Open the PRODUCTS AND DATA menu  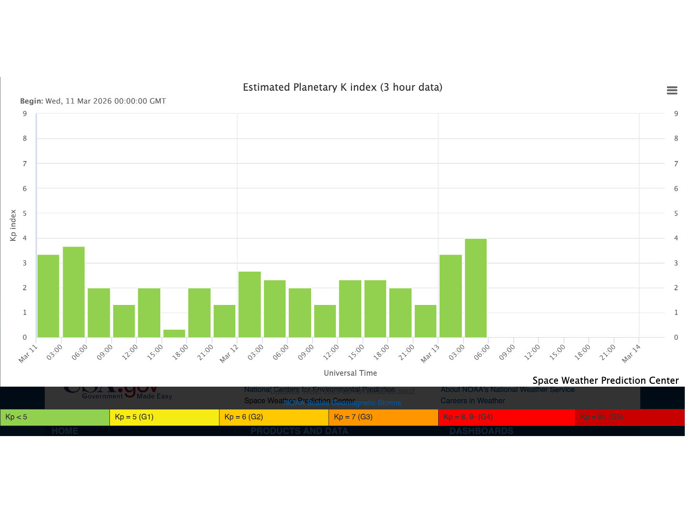(x=299, y=431)
